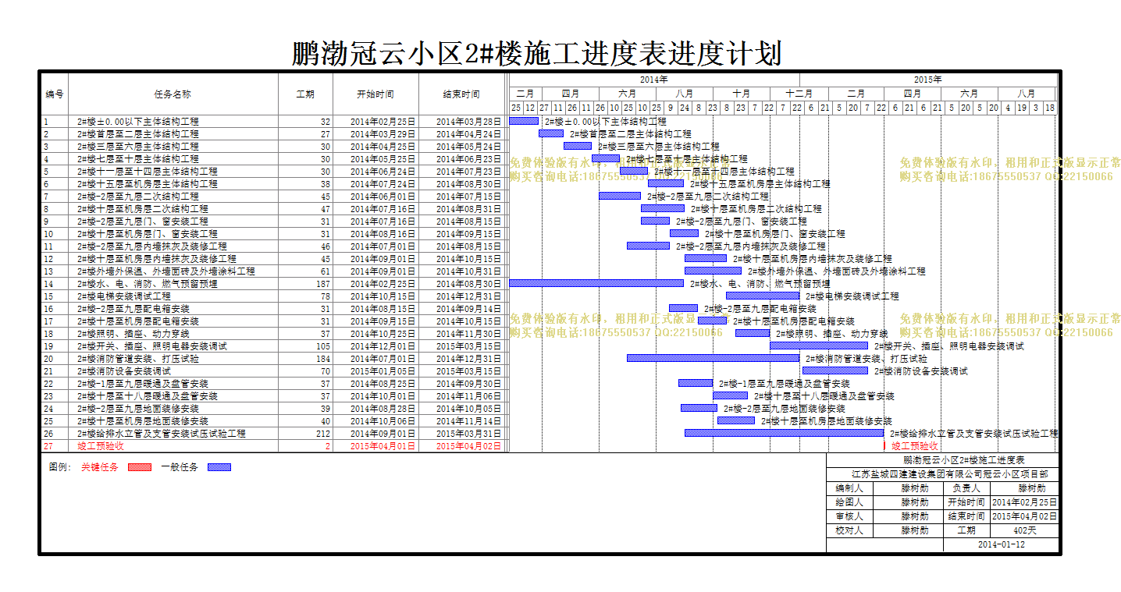Viewport: 1121px width, 592px height.
Task: Click the 图例: legend label
Action: [59, 467]
